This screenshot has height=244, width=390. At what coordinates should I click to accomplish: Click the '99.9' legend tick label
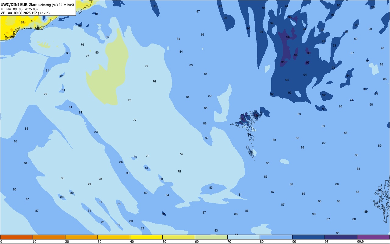point(361,242)
